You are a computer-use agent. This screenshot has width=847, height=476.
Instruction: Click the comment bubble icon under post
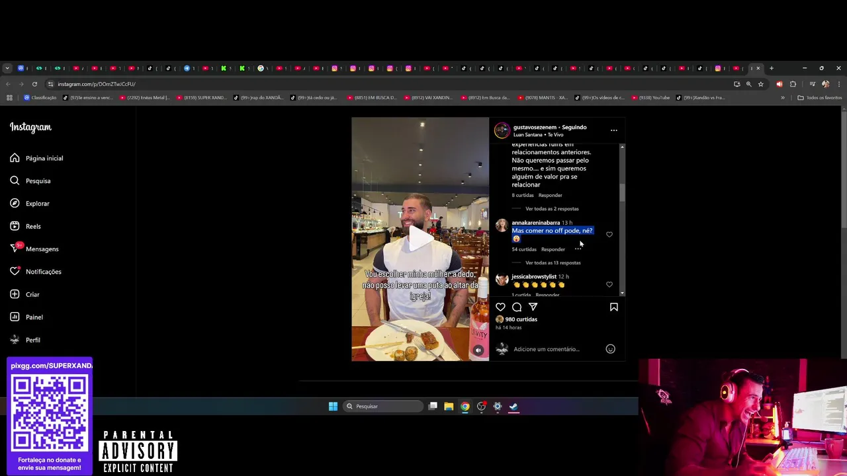(517, 307)
